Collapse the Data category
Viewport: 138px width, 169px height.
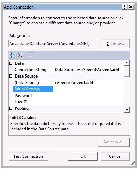click(11, 63)
